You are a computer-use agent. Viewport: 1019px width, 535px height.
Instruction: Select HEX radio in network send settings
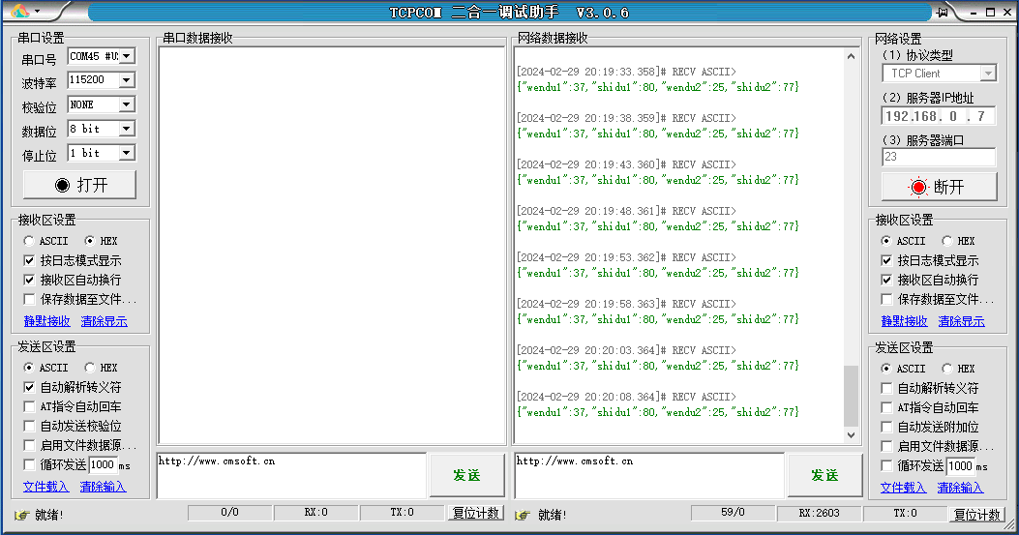[x=946, y=369]
